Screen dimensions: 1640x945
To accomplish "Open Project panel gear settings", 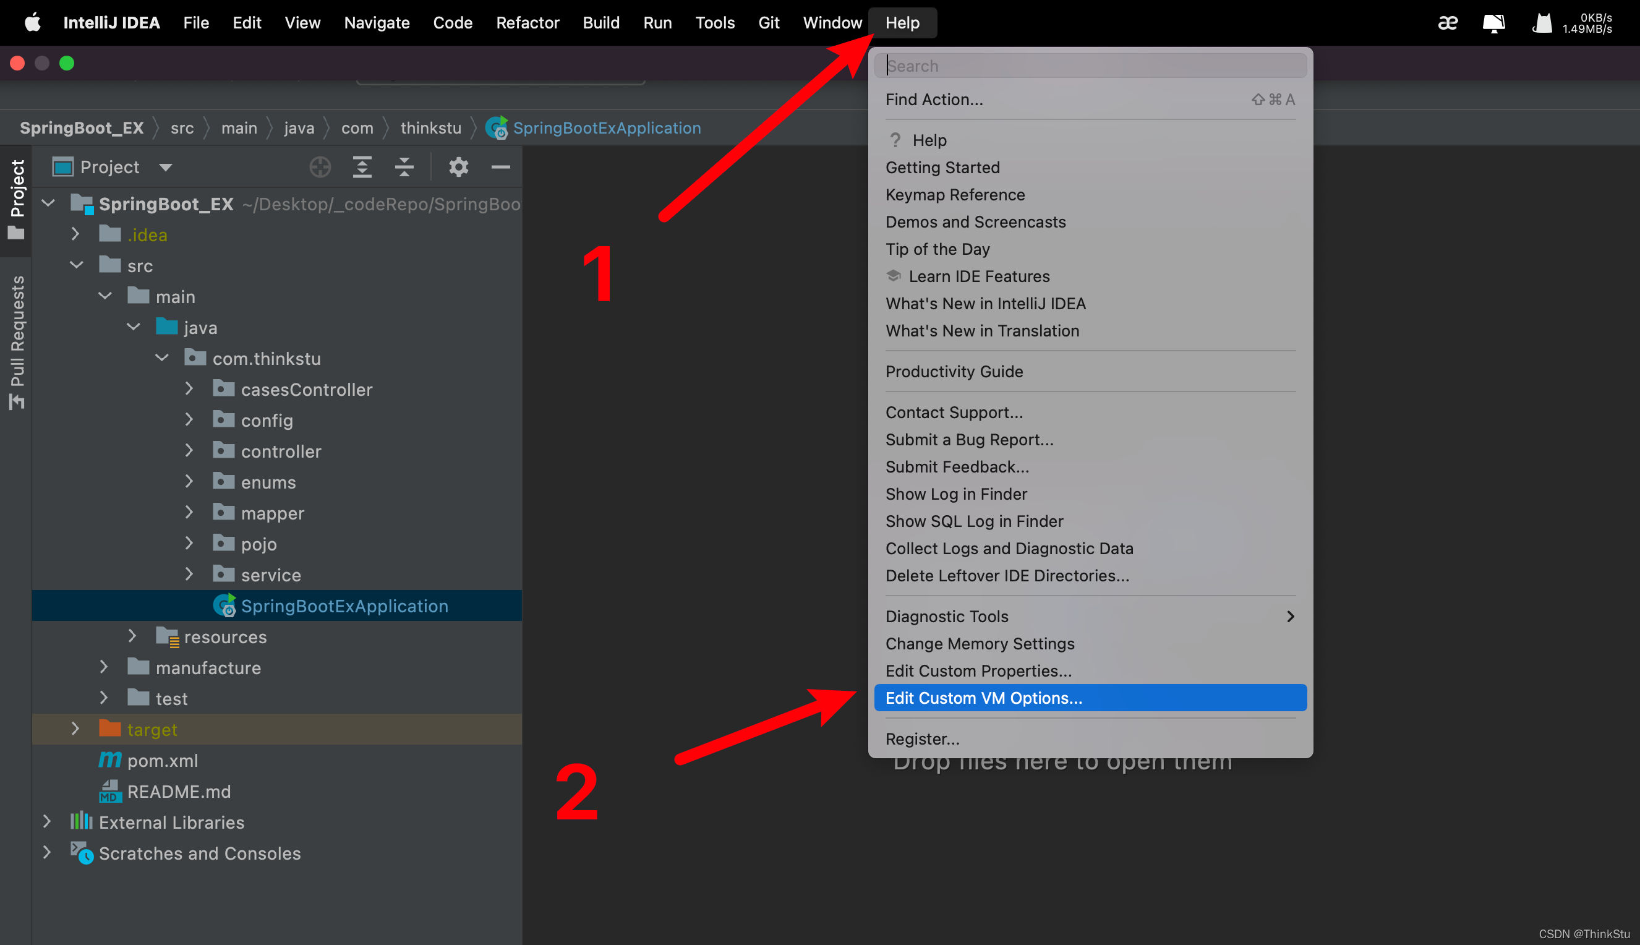I will [x=458, y=167].
